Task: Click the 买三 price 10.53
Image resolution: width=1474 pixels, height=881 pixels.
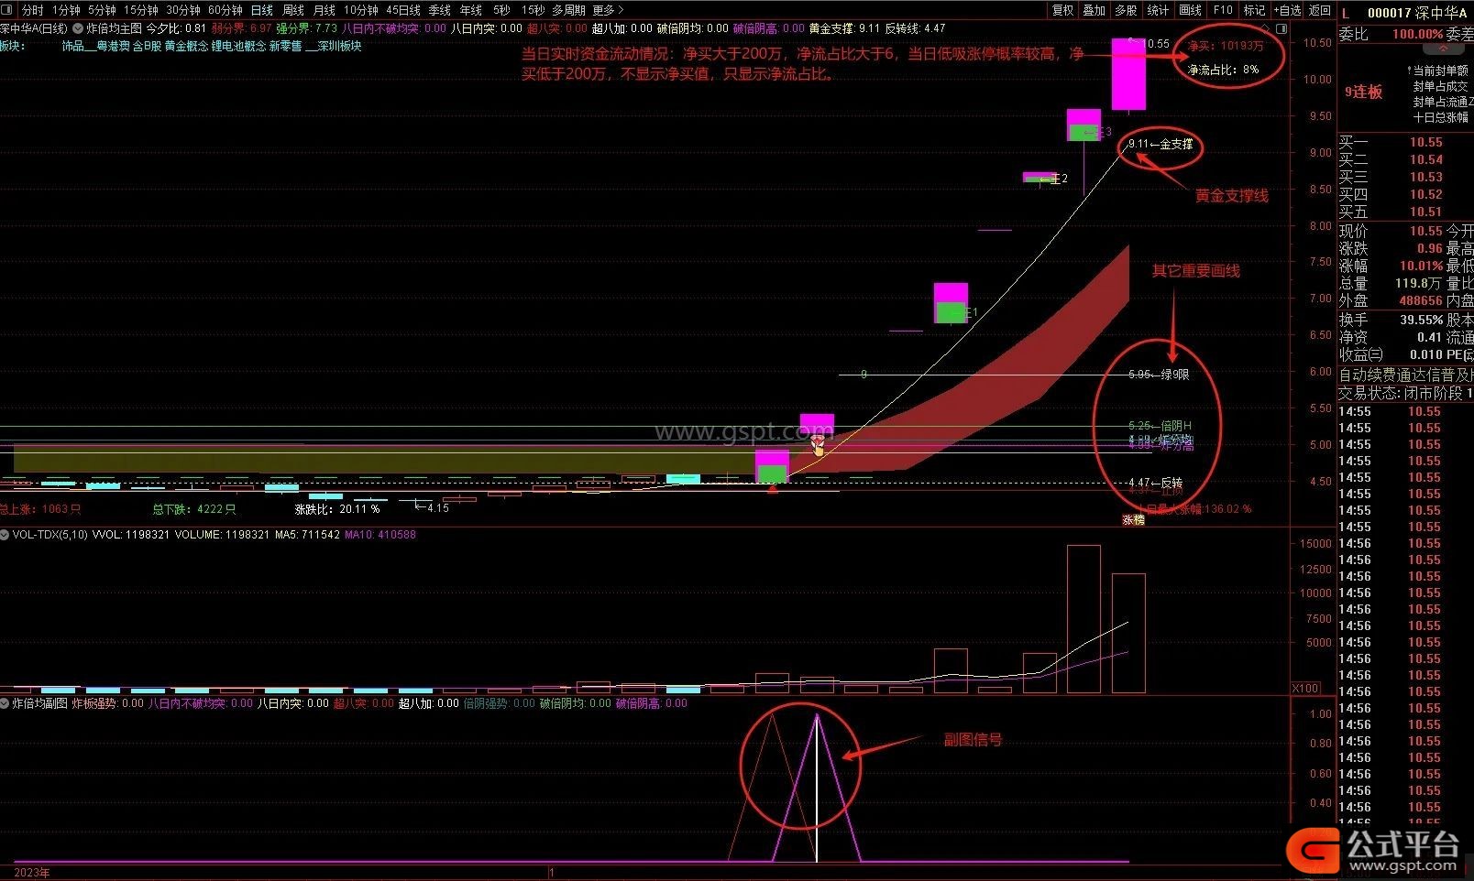Action: pyautogui.click(x=1425, y=177)
